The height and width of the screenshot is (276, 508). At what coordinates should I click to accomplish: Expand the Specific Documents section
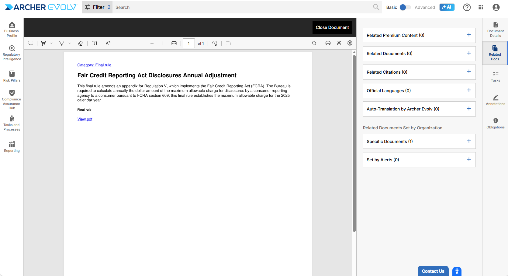(x=469, y=141)
